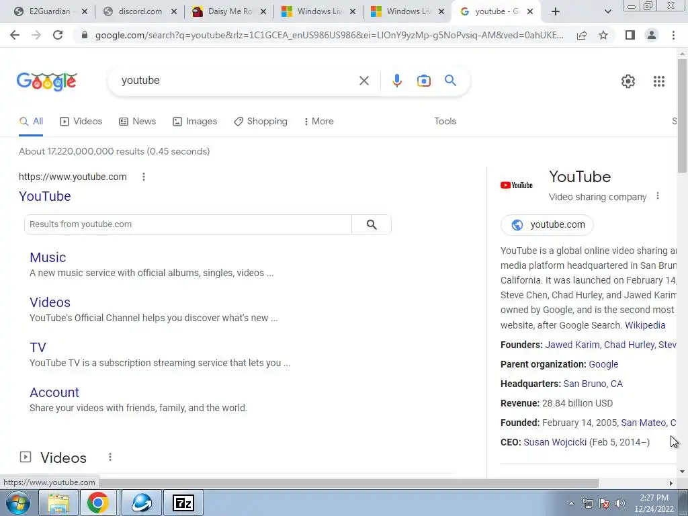
Task: Open the Chrome profile avatar
Action: [x=652, y=35]
